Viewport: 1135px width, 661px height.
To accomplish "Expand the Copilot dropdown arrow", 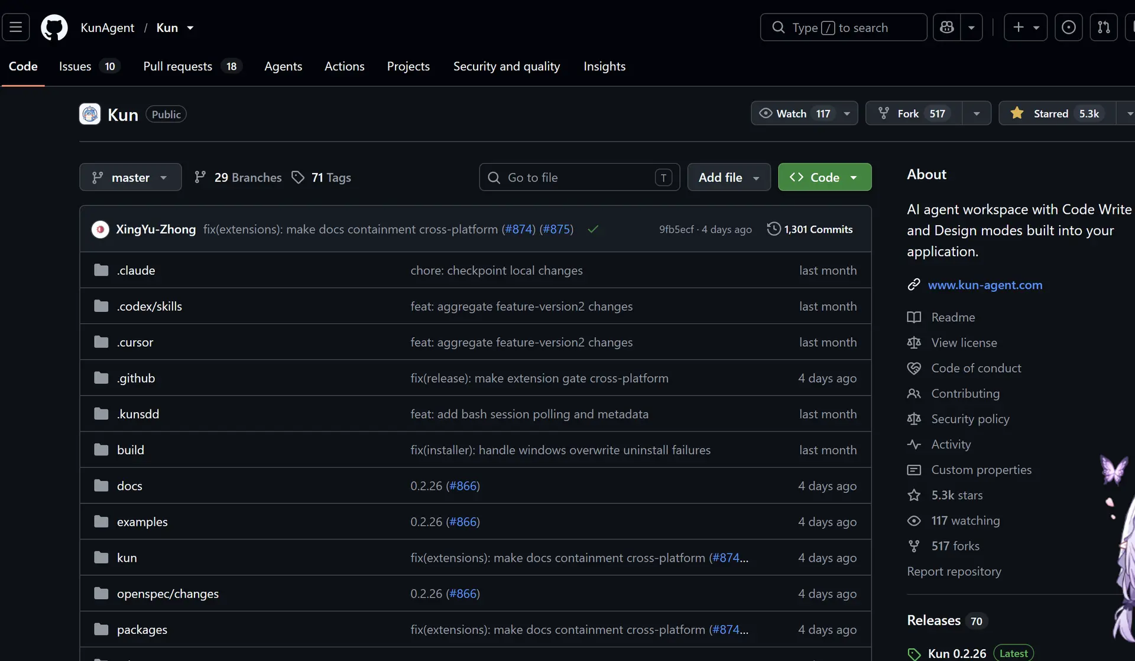I will coord(971,27).
